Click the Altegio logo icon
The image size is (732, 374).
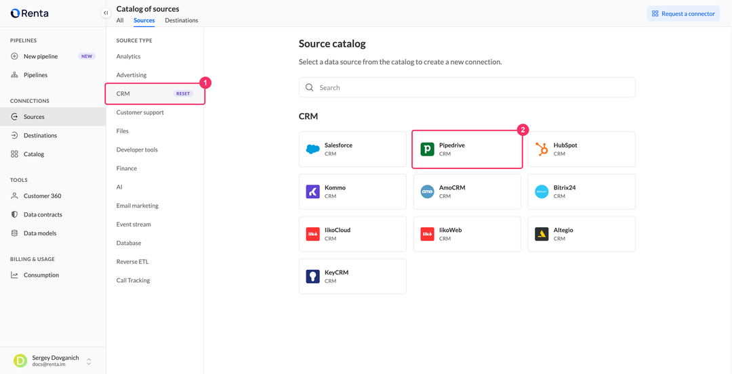[x=542, y=234]
